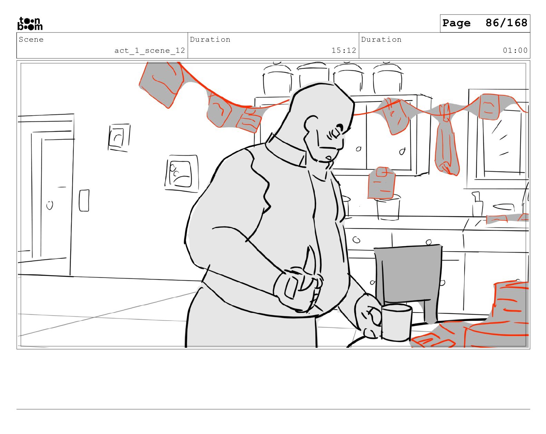The image size is (546, 434).
Task: Click the 'Duration' label above 01:00
Action: pos(381,39)
